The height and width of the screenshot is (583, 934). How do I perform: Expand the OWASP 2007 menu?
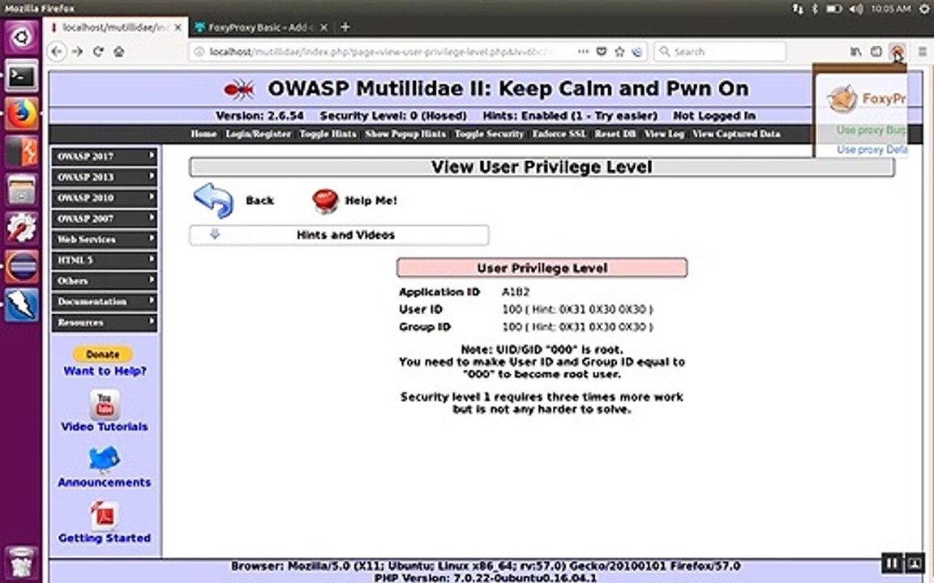point(105,219)
